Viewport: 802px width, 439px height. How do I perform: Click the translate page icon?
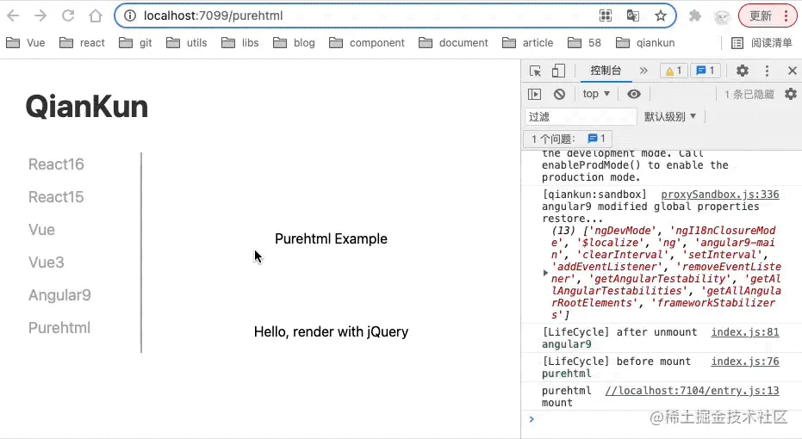pos(632,15)
